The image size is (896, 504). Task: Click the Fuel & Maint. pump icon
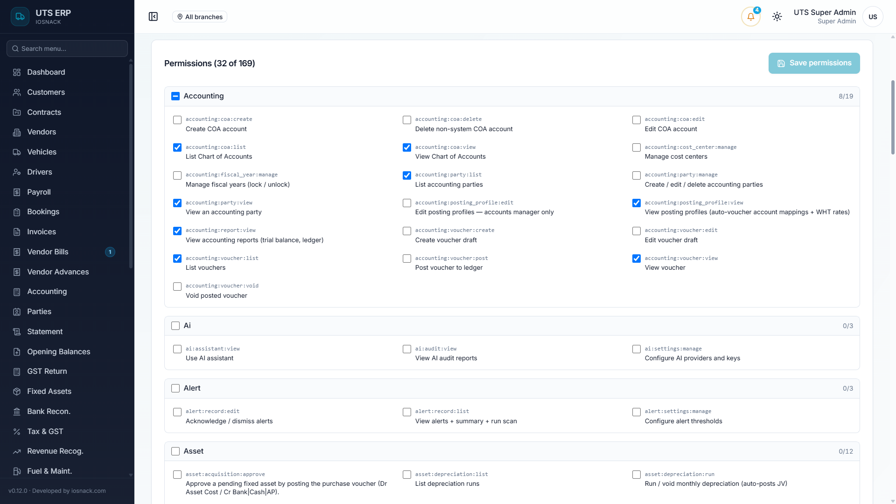(17, 471)
